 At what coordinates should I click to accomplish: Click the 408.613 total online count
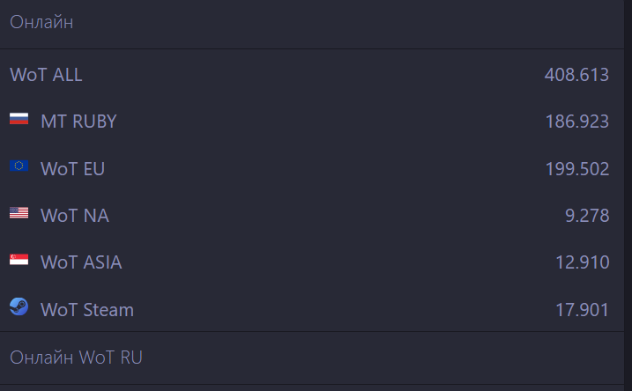(576, 75)
